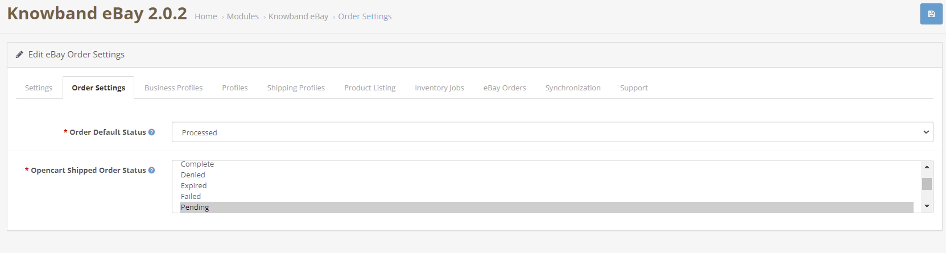946x253 pixels.
Task: Click the blue save icon button
Action: pos(931,14)
